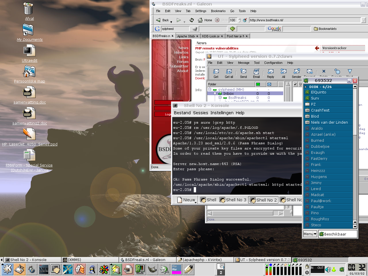Open Forward history dropdown arrow in Galeon
The image size is (368, 276).
click(184, 22)
